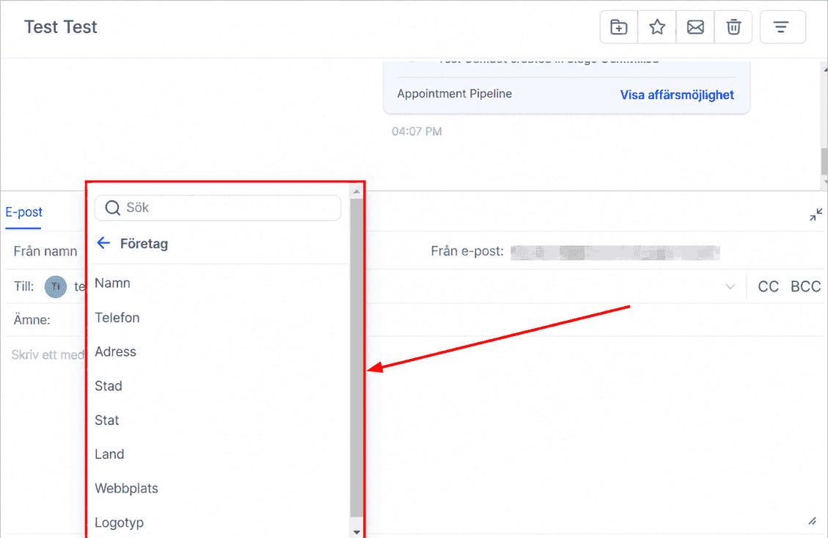The width and height of the screenshot is (828, 538).
Task: Delete conversation using the trash icon
Action: (x=733, y=27)
